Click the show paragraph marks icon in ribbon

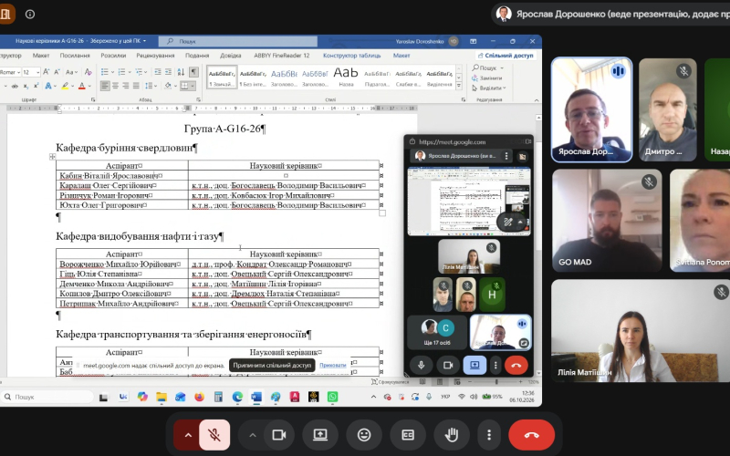[193, 72]
